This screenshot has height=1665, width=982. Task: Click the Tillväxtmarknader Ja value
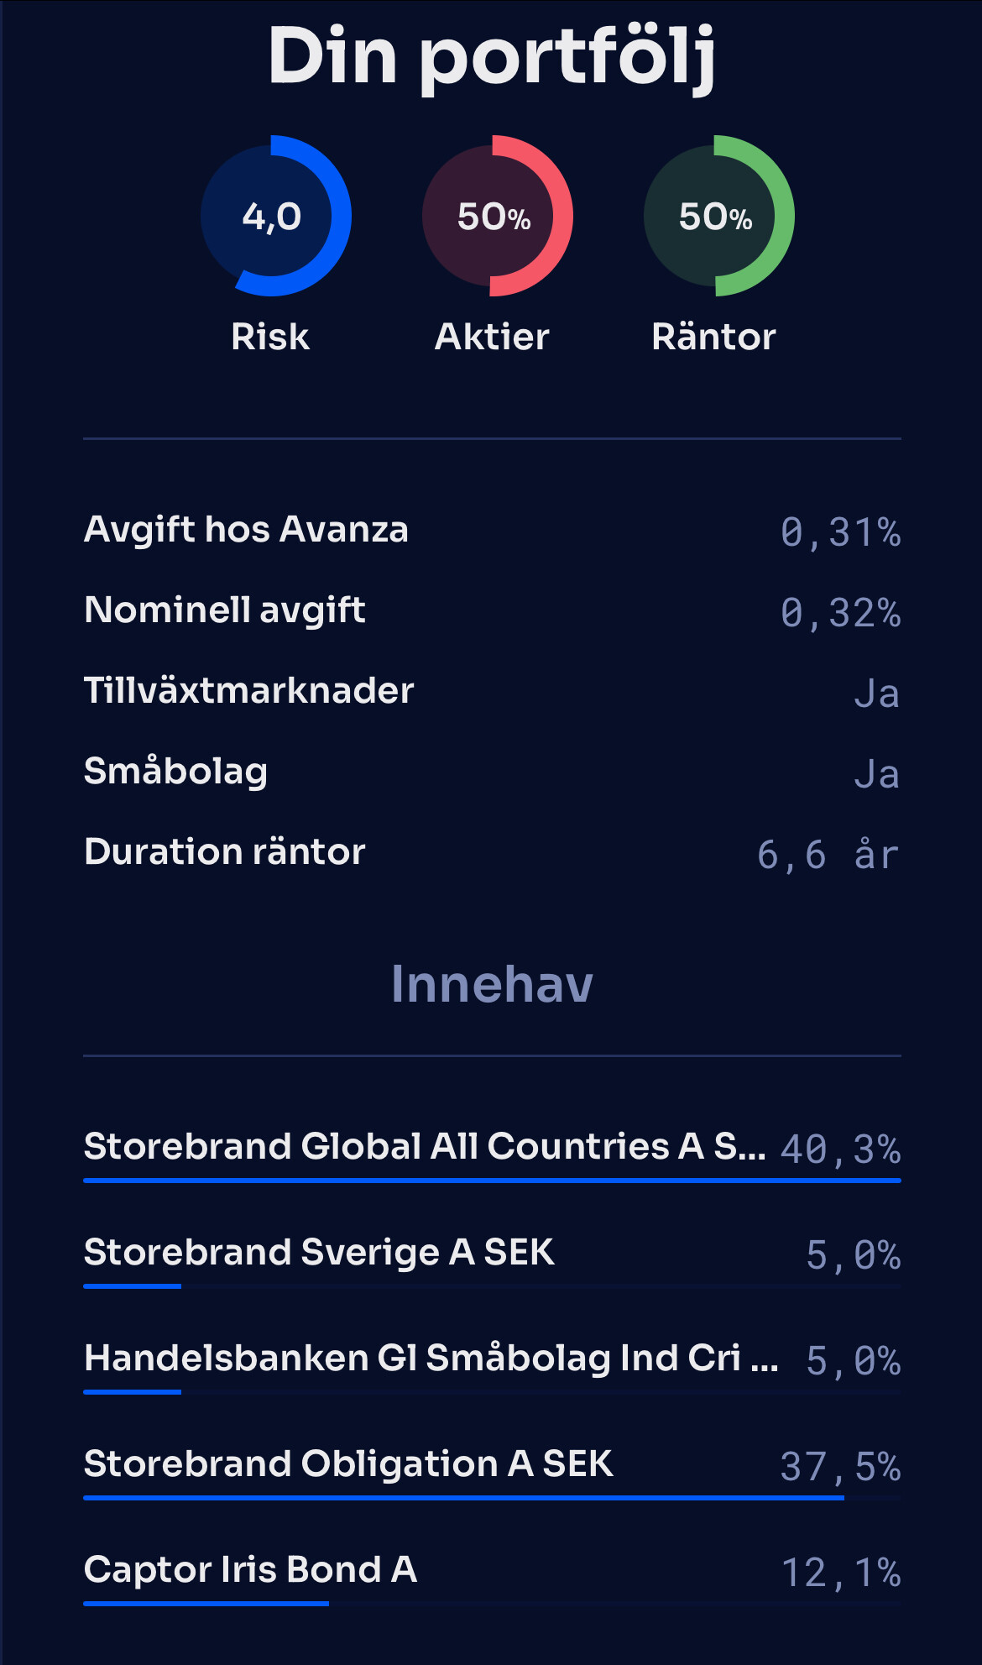click(876, 693)
